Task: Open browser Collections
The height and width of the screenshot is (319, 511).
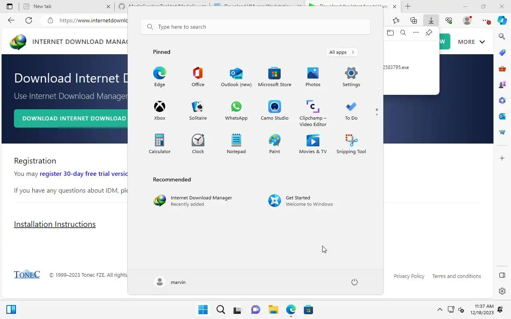Action: (414, 20)
